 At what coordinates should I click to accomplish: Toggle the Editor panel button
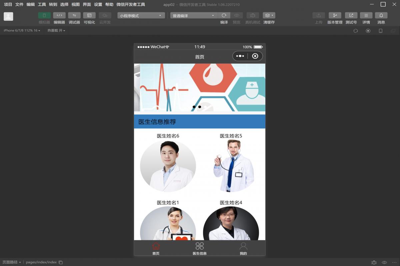click(x=59, y=16)
